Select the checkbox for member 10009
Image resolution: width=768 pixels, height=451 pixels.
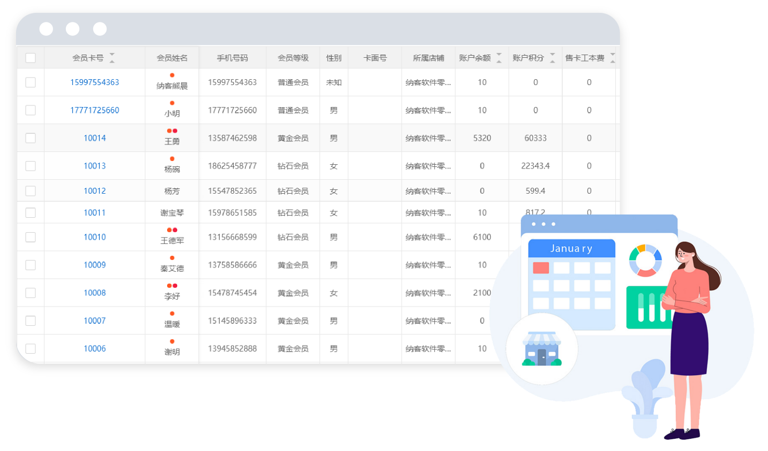(31, 265)
